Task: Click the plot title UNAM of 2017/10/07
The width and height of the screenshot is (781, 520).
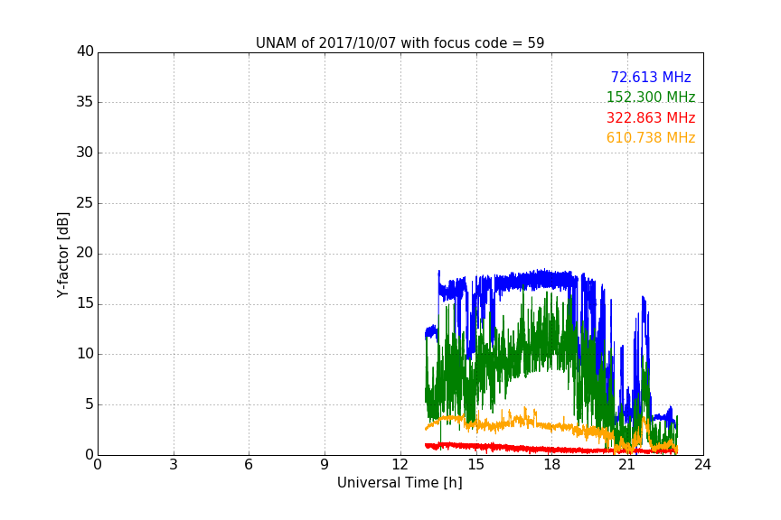Action: (x=400, y=43)
